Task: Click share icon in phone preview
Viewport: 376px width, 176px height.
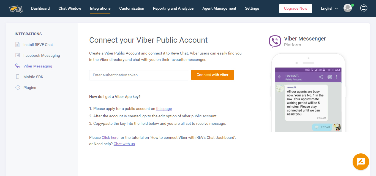Action: tap(321, 77)
